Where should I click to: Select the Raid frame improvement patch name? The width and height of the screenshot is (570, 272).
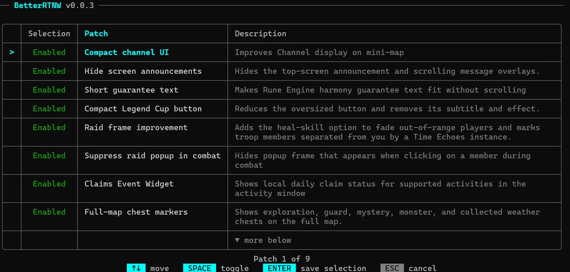pyautogui.click(x=136, y=127)
